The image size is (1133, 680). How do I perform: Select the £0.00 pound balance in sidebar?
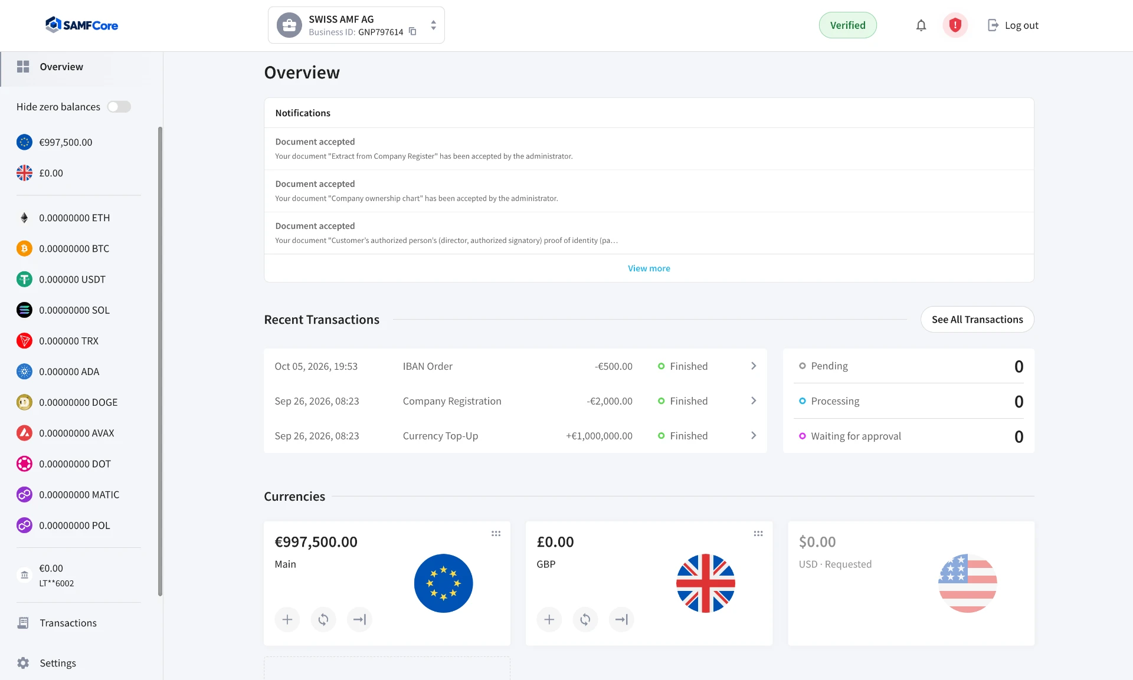pos(40,173)
